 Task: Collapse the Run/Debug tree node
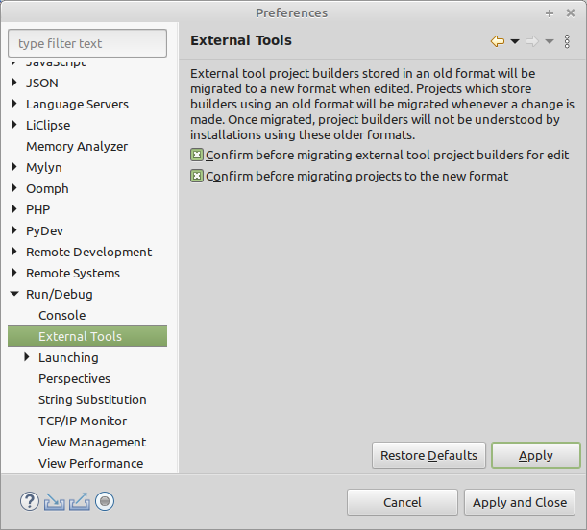point(14,294)
